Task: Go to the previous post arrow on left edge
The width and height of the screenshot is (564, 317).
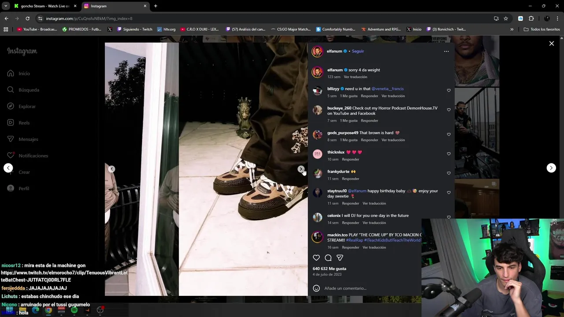Action: (8, 168)
